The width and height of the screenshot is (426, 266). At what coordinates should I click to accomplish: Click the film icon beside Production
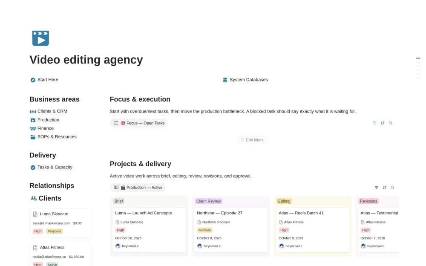click(33, 120)
